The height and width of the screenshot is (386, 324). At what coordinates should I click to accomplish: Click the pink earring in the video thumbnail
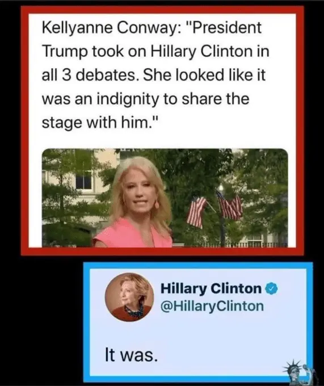point(157,204)
